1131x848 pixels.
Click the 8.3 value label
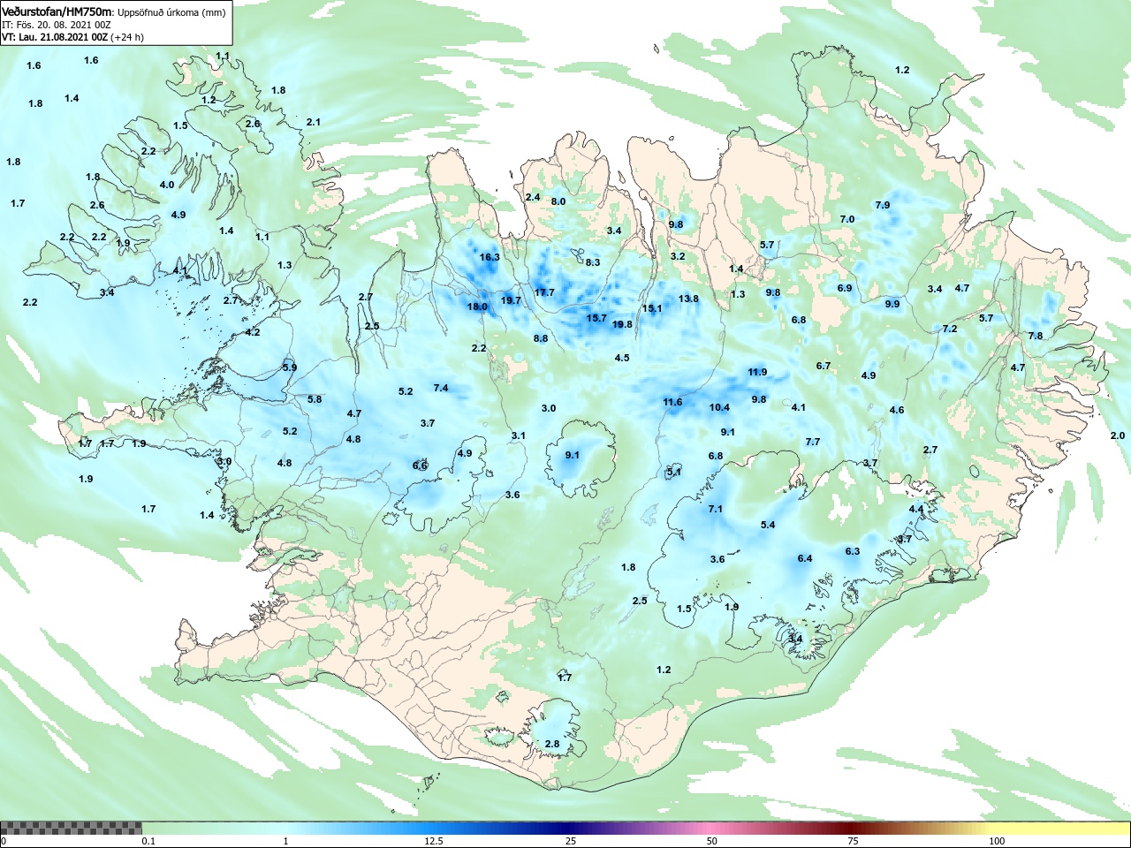593,262
